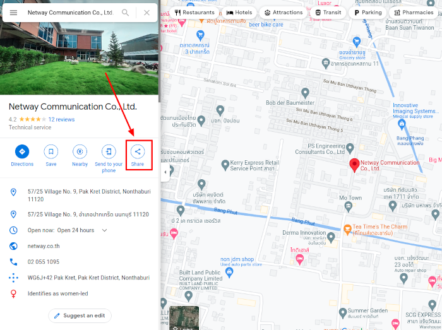Open the 12 reviews link
The width and height of the screenshot is (442, 330).
click(x=61, y=119)
